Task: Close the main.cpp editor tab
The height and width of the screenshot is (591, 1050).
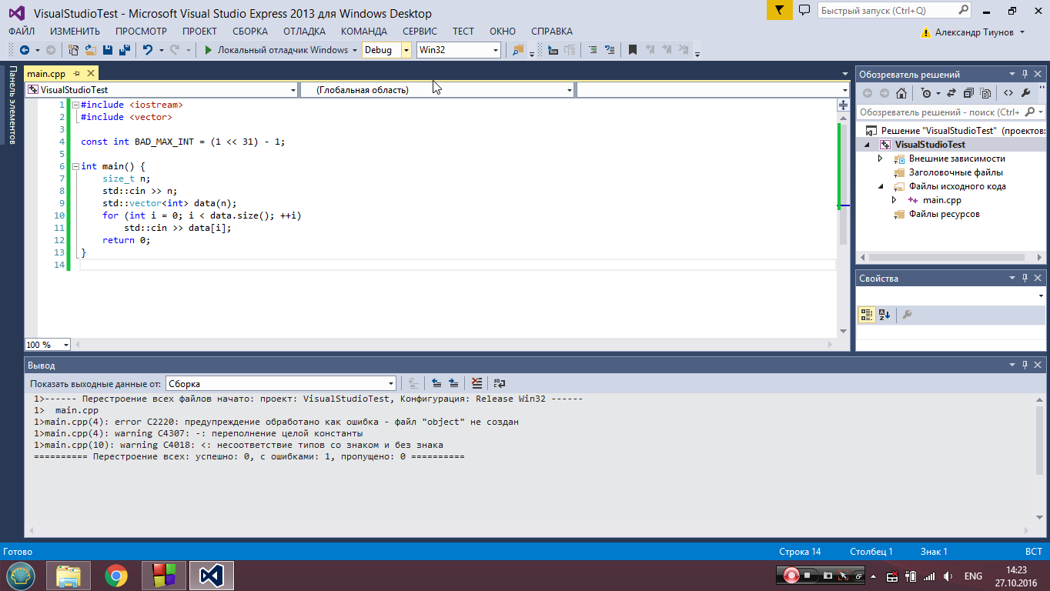Action: pyautogui.click(x=90, y=74)
